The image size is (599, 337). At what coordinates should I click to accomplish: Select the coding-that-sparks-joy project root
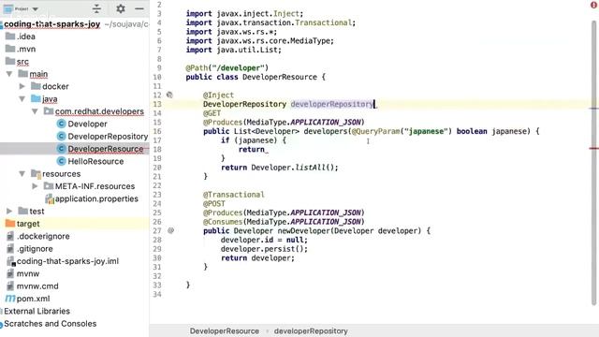tap(52, 24)
